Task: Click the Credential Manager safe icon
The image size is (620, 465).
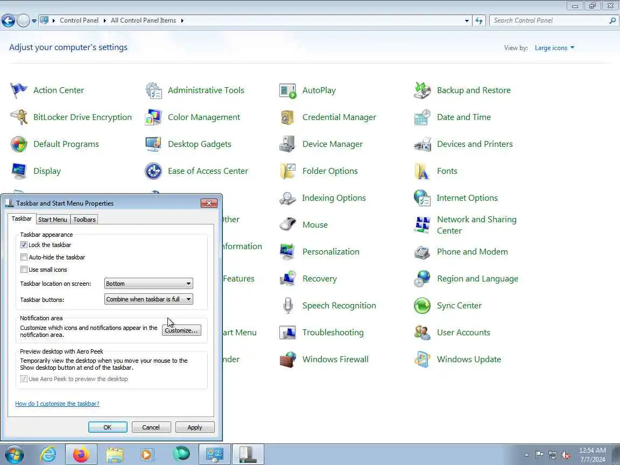Action: point(287,117)
